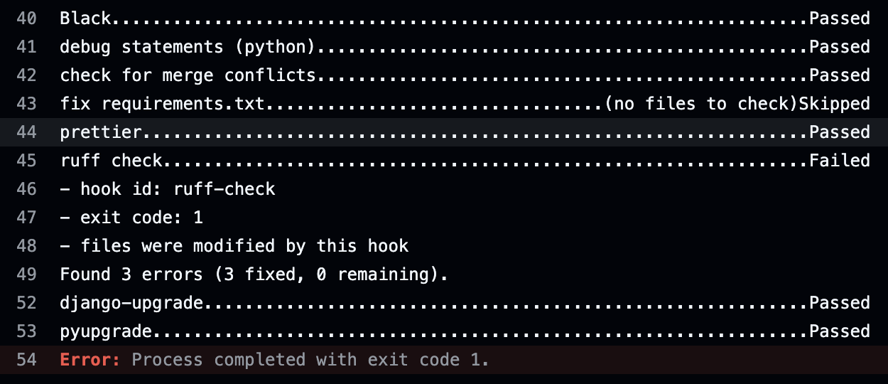Image resolution: width=888 pixels, height=384 pixels.
Task: Select highlighted line number 44
Action: [26, 132]
